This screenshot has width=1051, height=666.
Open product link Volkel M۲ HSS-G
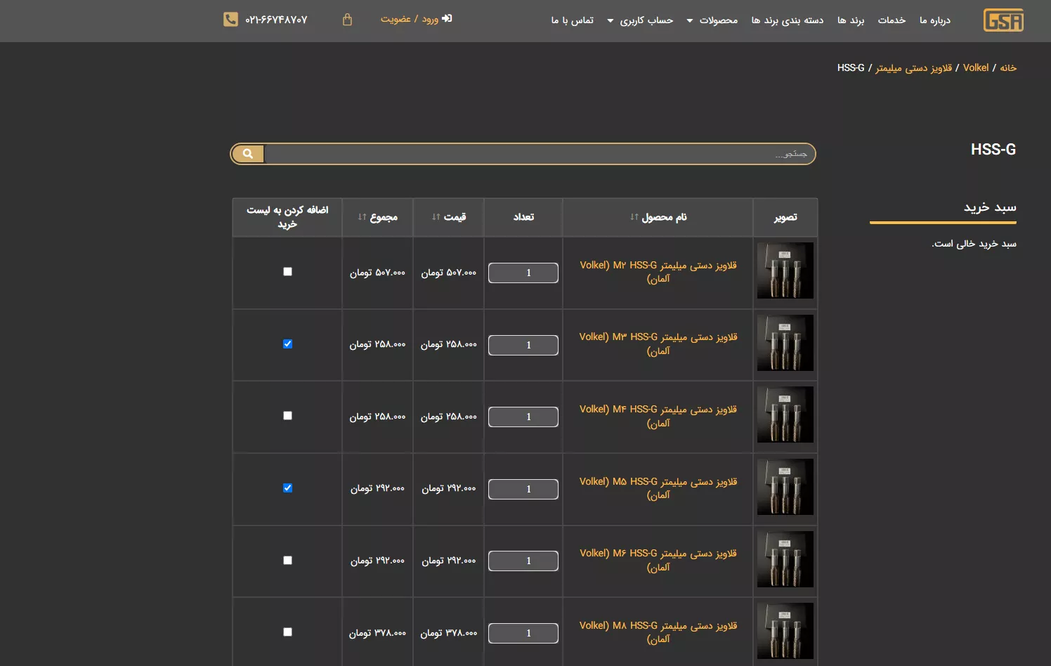point(658,272)
